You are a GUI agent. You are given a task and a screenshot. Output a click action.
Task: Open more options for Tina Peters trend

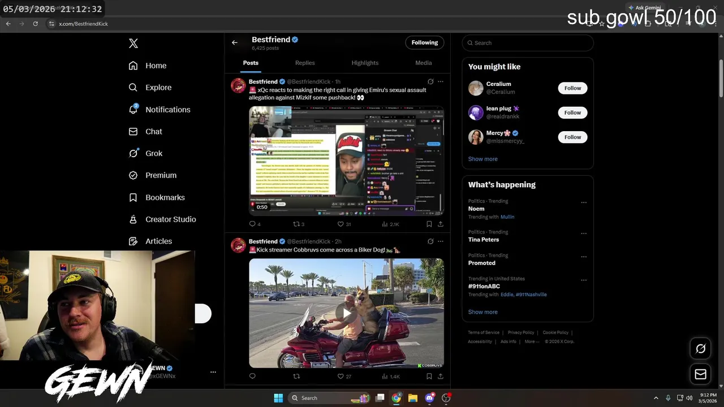tap(584, 233)
